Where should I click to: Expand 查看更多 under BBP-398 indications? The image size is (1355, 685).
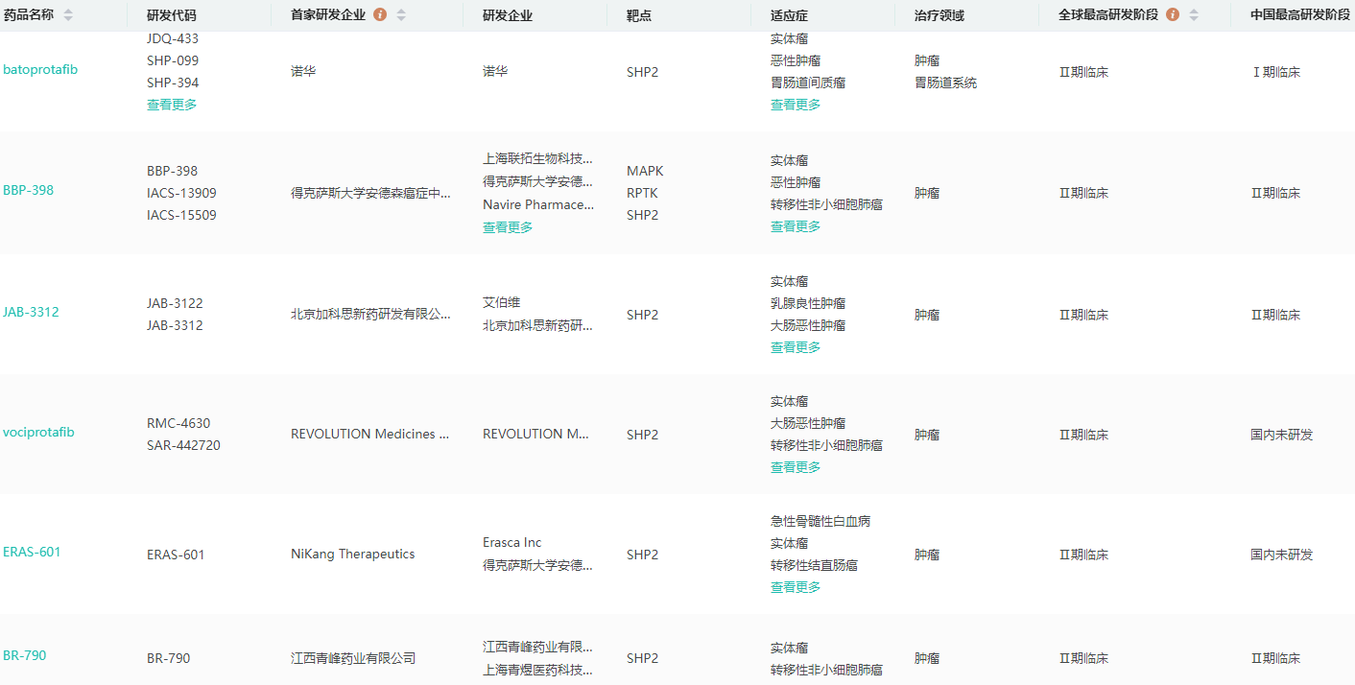tap(796, 226)
